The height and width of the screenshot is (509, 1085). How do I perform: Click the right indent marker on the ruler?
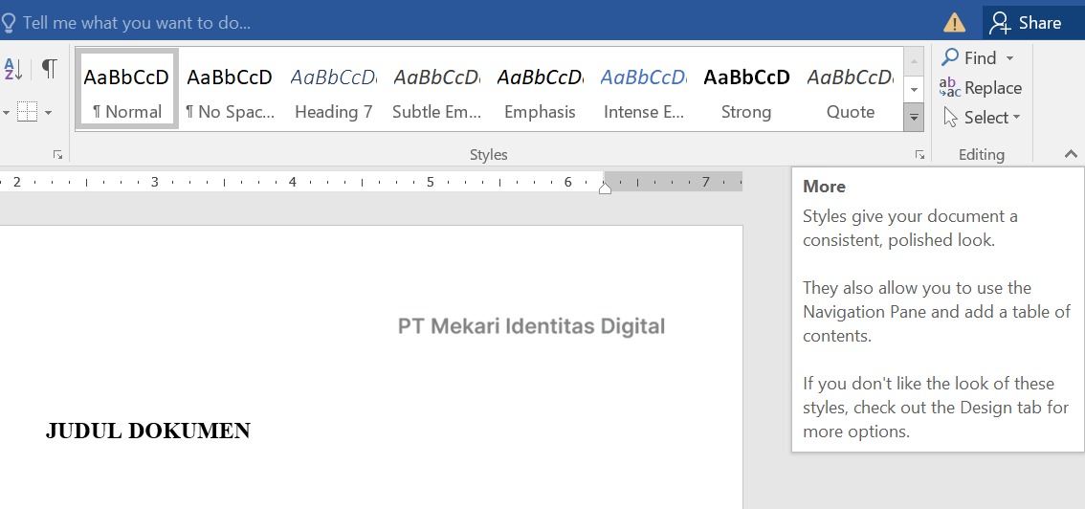tap(605, 188)
